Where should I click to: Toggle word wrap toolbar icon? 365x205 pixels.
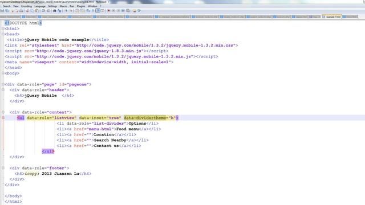tap(88, 11)
